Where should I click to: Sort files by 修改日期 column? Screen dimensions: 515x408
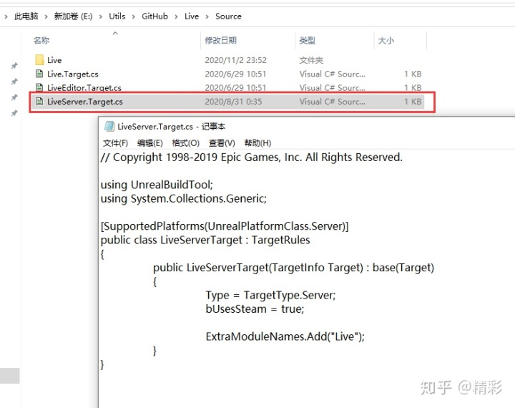(x=221, y=40)
